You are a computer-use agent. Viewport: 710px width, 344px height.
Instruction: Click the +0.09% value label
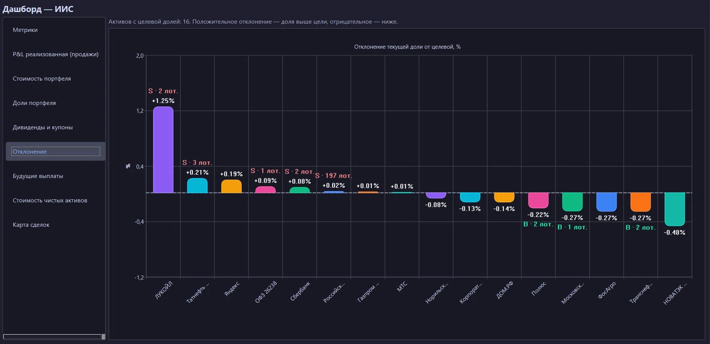point(265,181)
